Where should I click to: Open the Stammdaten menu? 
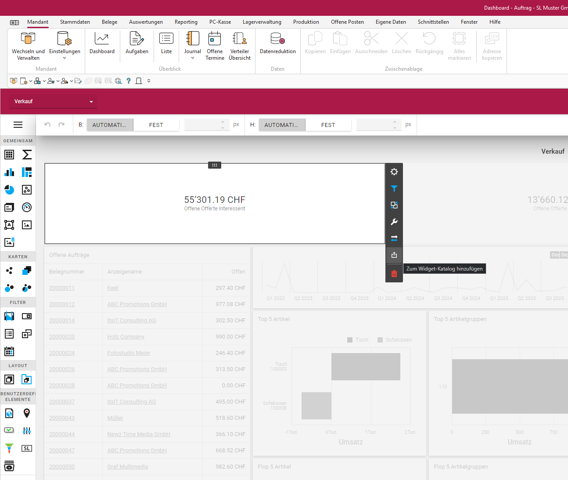click(75, 22)
